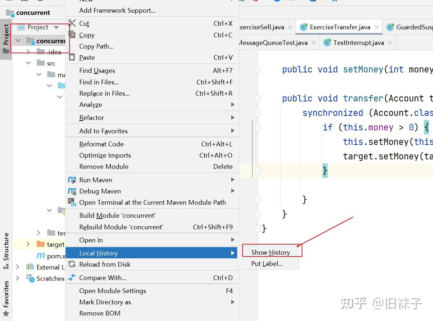Open the Open In submenu
The image size is (433, 321).
pos(152,240)
